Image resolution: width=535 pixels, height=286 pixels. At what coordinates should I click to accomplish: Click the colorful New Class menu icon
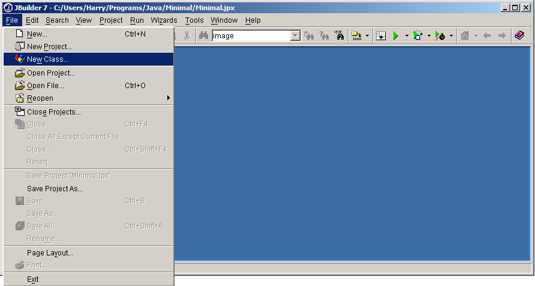(20, 59)
